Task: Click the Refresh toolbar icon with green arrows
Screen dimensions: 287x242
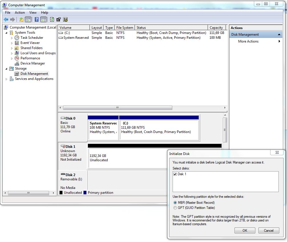Action: pyautogui.click(x=52, y=19)
